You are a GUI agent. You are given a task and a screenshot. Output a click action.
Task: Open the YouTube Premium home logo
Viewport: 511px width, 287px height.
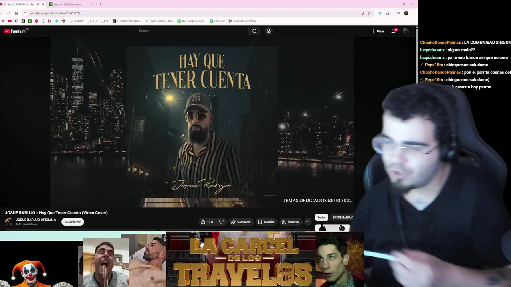coord(15,31)
